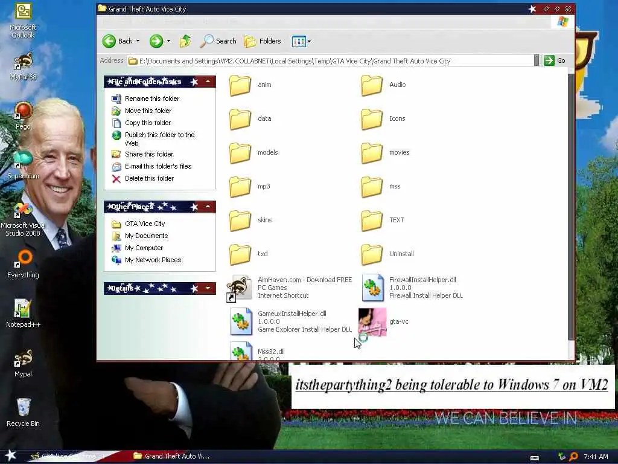Viewport: 618px width, 464px height.
Task: Open Supermium desktop shortcut
Action: pyautogui.click(x=23, y=165)
